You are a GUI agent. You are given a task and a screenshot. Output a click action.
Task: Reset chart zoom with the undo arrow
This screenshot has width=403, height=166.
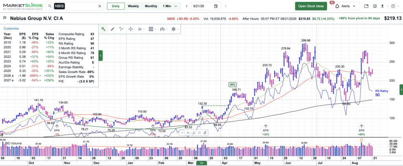tap(194, 133)
